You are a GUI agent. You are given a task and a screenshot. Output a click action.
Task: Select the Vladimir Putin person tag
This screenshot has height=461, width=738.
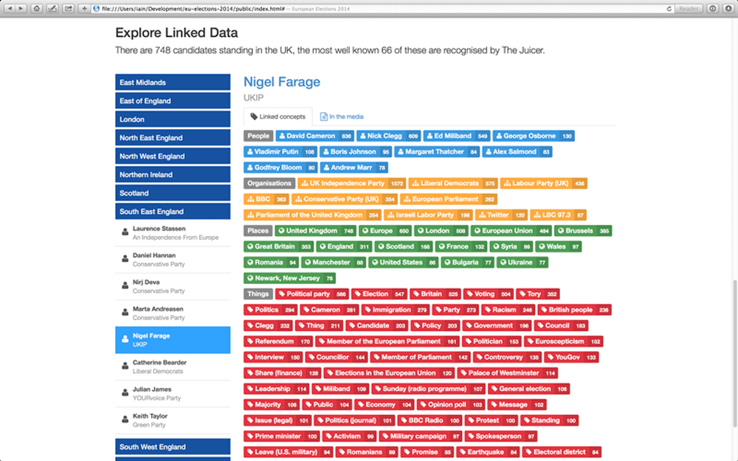click(280, 151)
